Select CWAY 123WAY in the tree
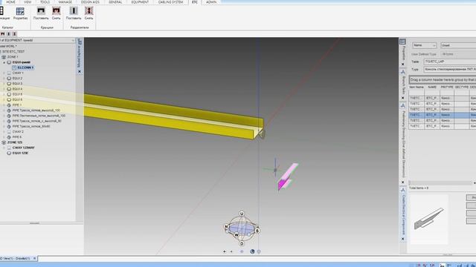This screenshot has height=267, width=476. coord(23,148)
